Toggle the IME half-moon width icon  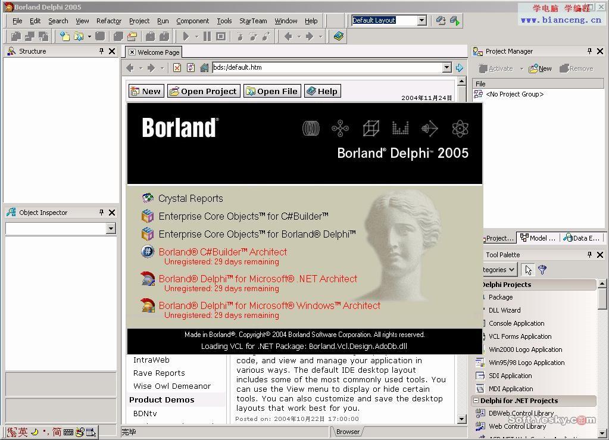(x=35, y=432)
